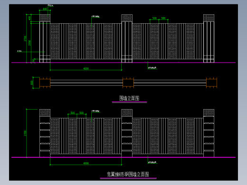Click the middle column in plan view
The image size is (247, 185).
(128, 83)
